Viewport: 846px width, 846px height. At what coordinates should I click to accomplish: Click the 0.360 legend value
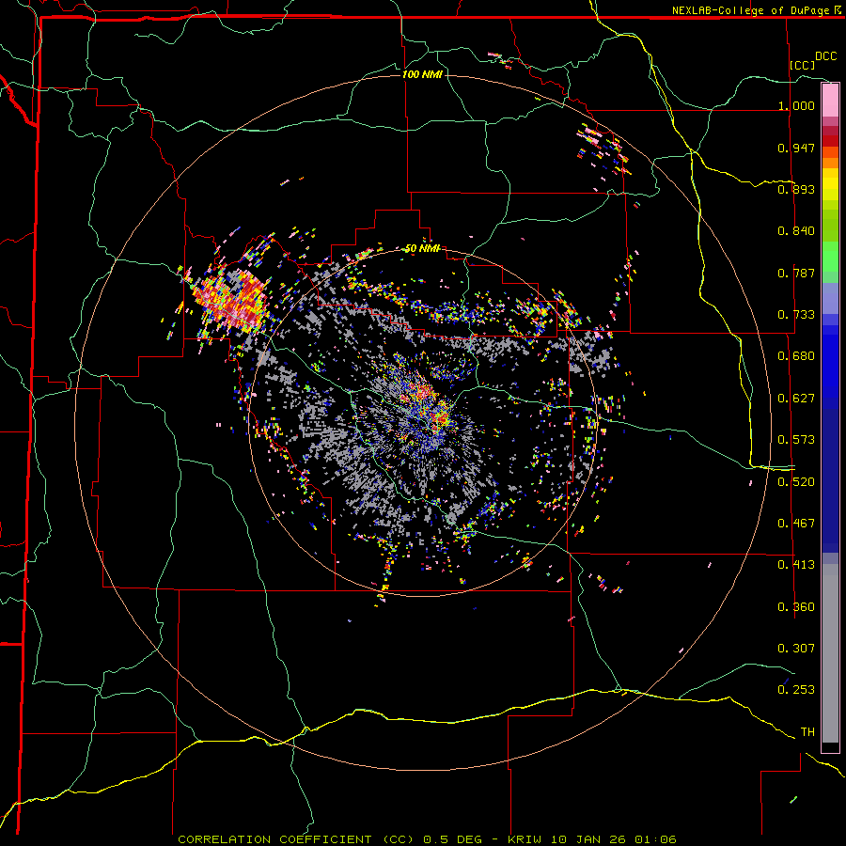(x=796, y=607)
